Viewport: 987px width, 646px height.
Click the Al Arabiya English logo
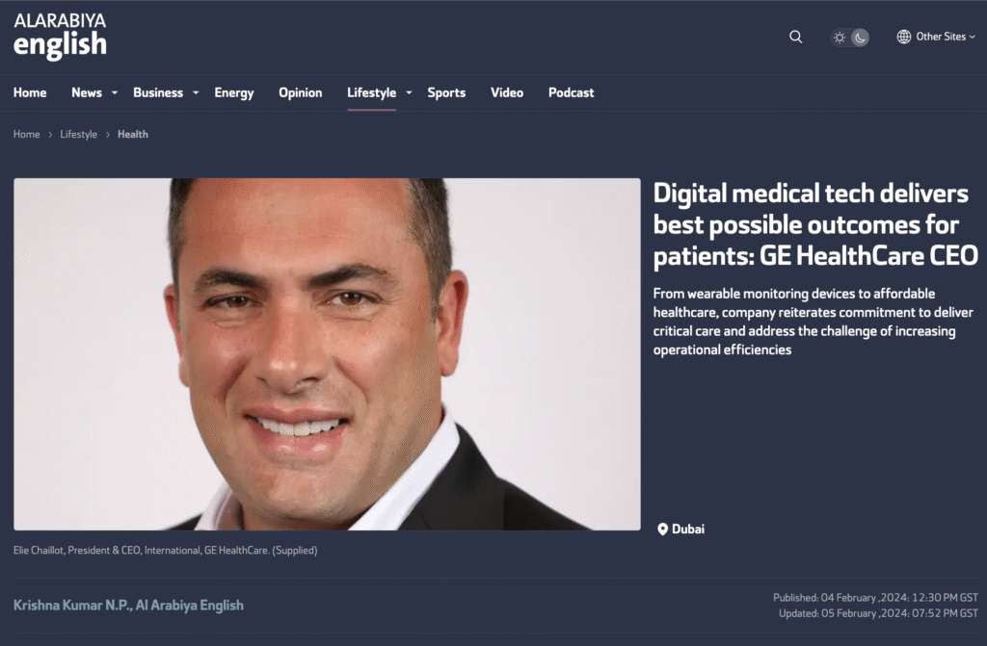pyautogui.click(x=61, y=36)
